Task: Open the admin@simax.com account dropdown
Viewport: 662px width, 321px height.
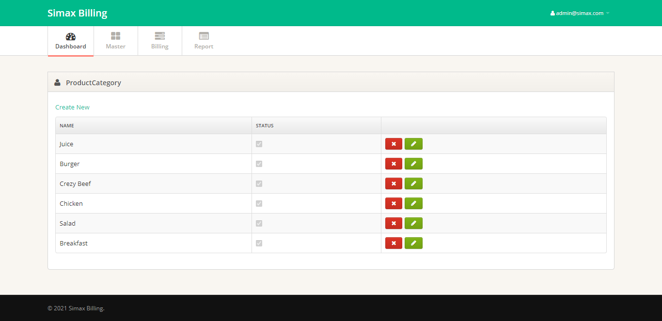Action: click(x=580, y=13)
